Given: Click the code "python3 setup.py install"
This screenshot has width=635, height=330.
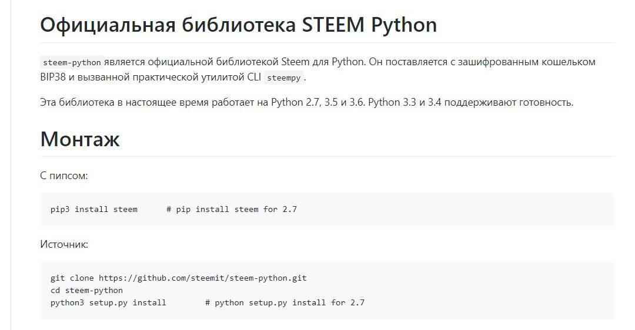Looking at the screenshot, I should click(108, 303).
